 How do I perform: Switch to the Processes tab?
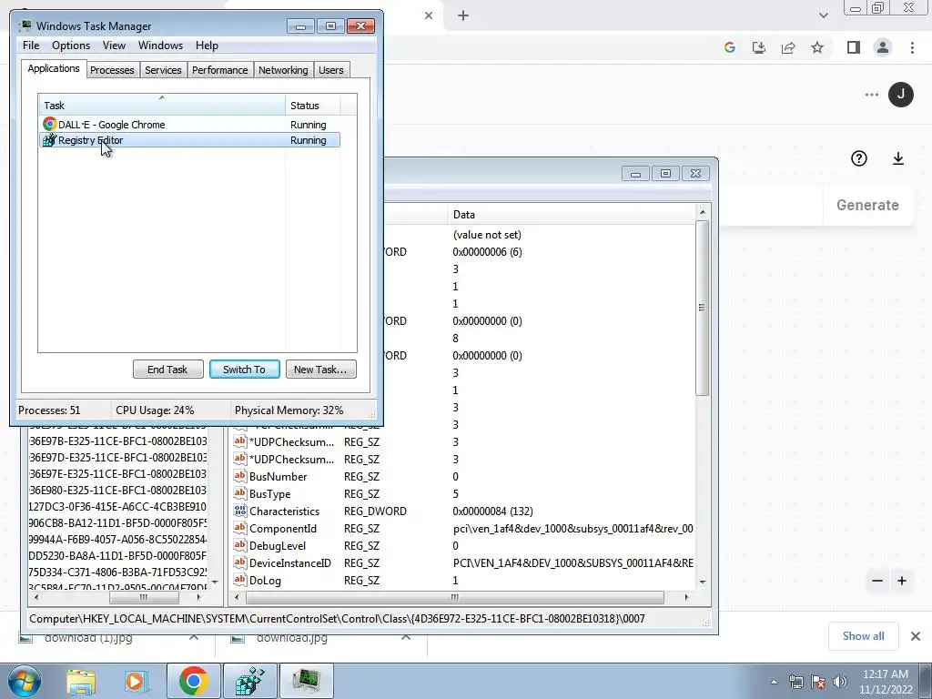[x=112, y=70]
